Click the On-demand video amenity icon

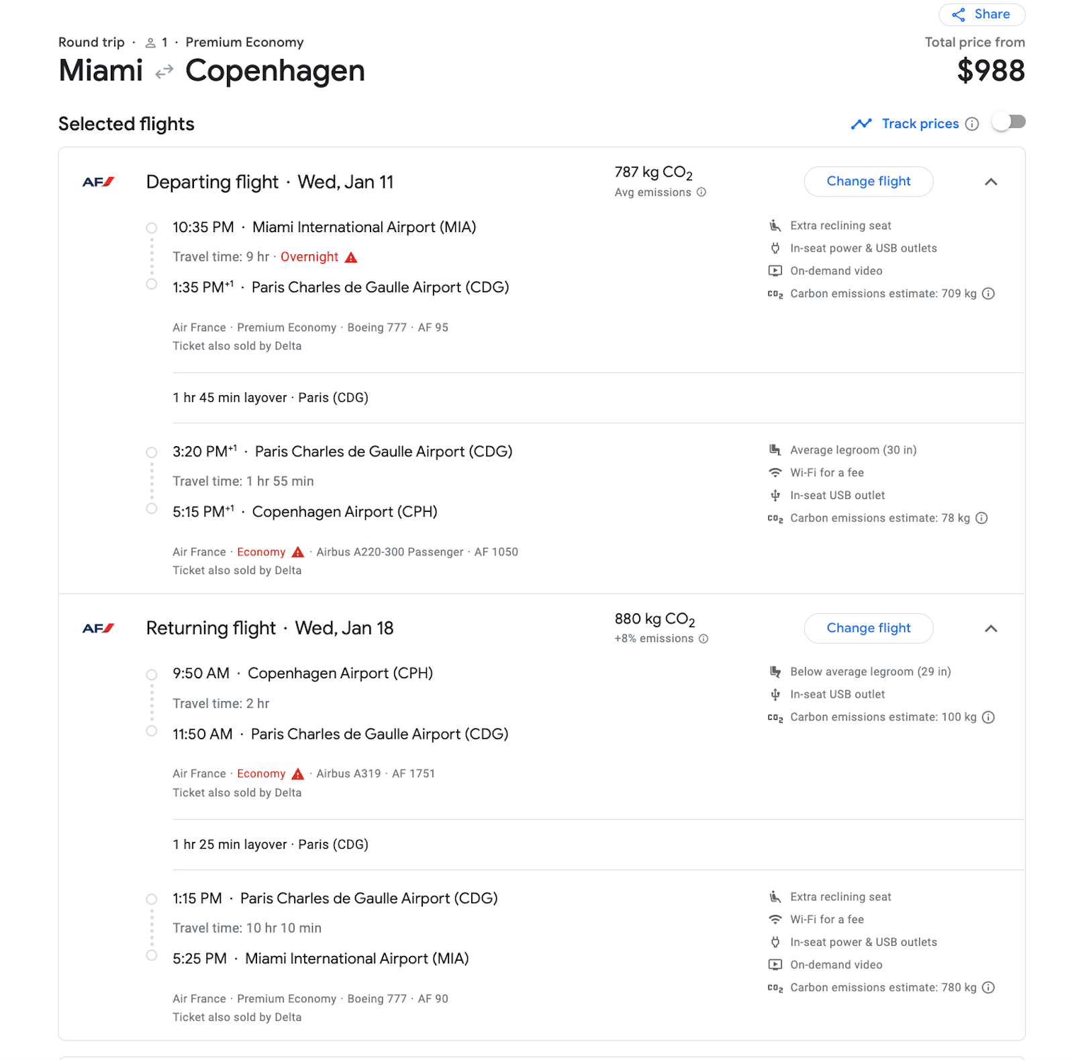coord(775,270)
